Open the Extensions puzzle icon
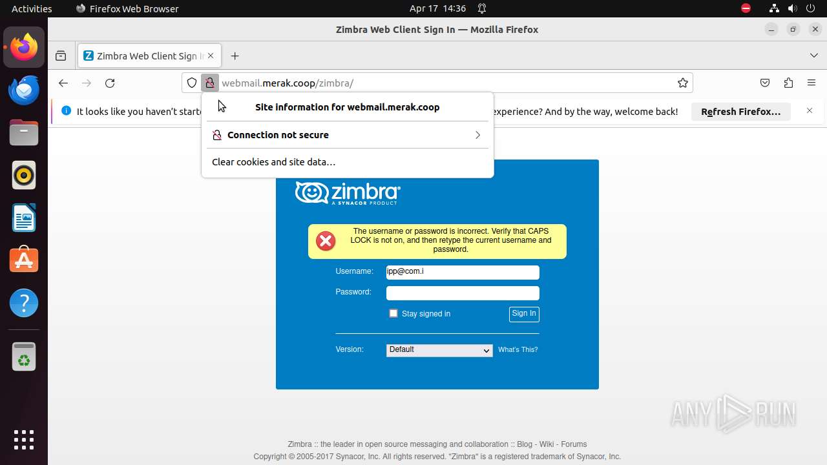The width and height of the screenshot is (827, 465). coord(788,83)
